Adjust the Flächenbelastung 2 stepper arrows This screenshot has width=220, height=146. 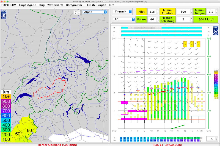(x=191, y=19)
